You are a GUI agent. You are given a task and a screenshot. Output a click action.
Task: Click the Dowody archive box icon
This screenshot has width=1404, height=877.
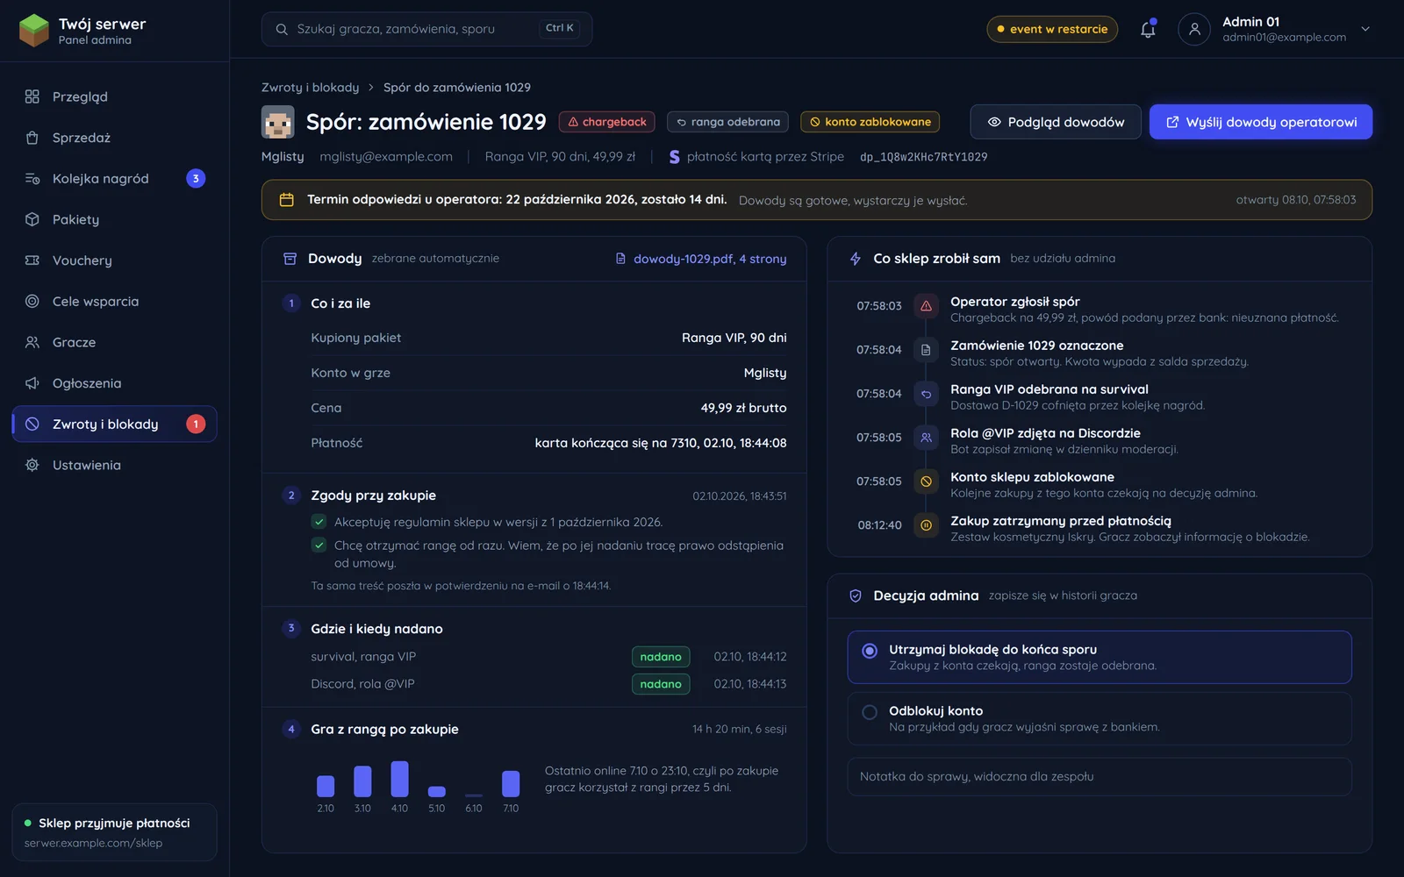click(290, 259)
